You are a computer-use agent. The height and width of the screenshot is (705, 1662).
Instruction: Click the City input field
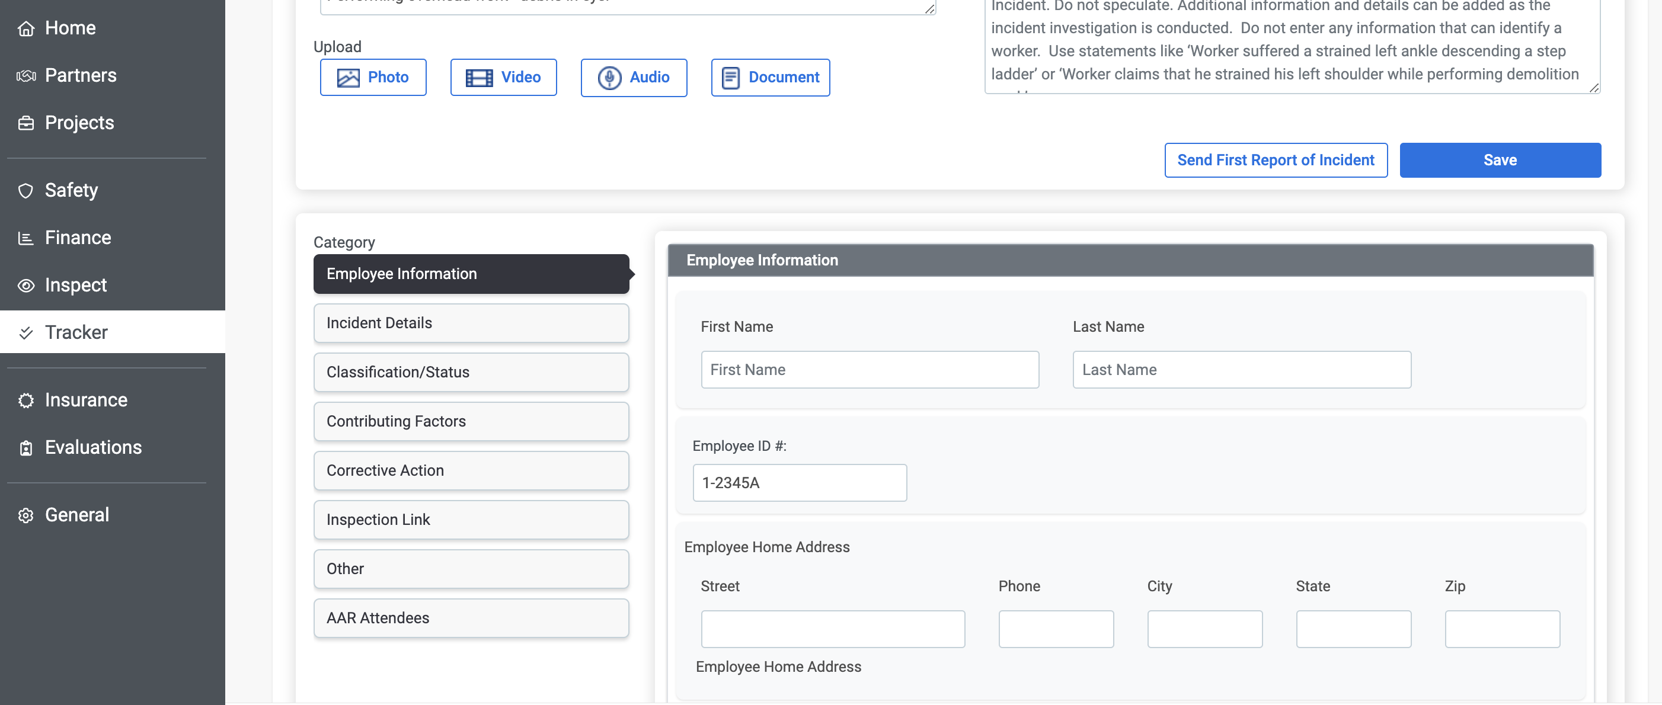click(x=1204, y=629)
